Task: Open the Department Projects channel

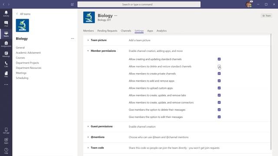Action: tap(27, 63)
